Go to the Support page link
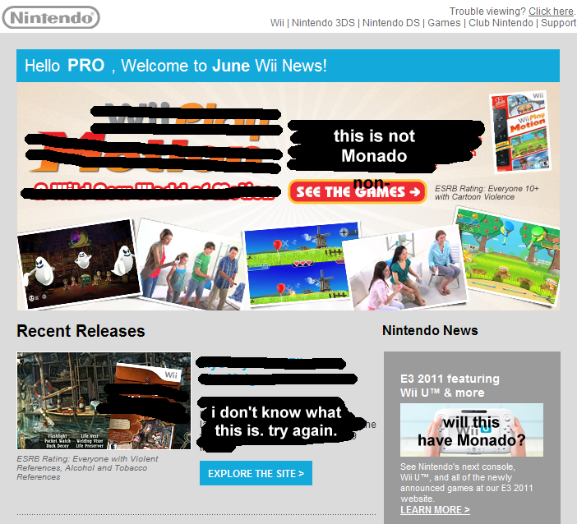Image resolution: width=577 pixels, height=524 pixels. (558, 23)
